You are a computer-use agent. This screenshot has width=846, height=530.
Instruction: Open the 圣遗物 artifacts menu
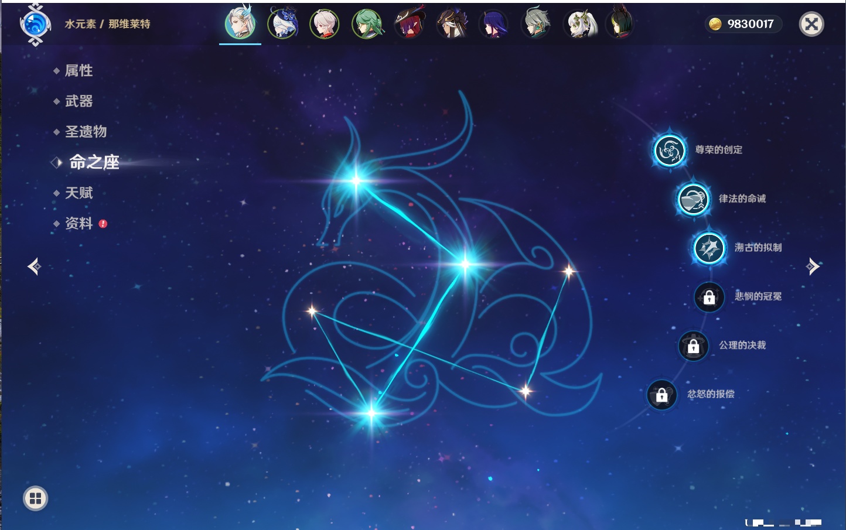(86, 132)
